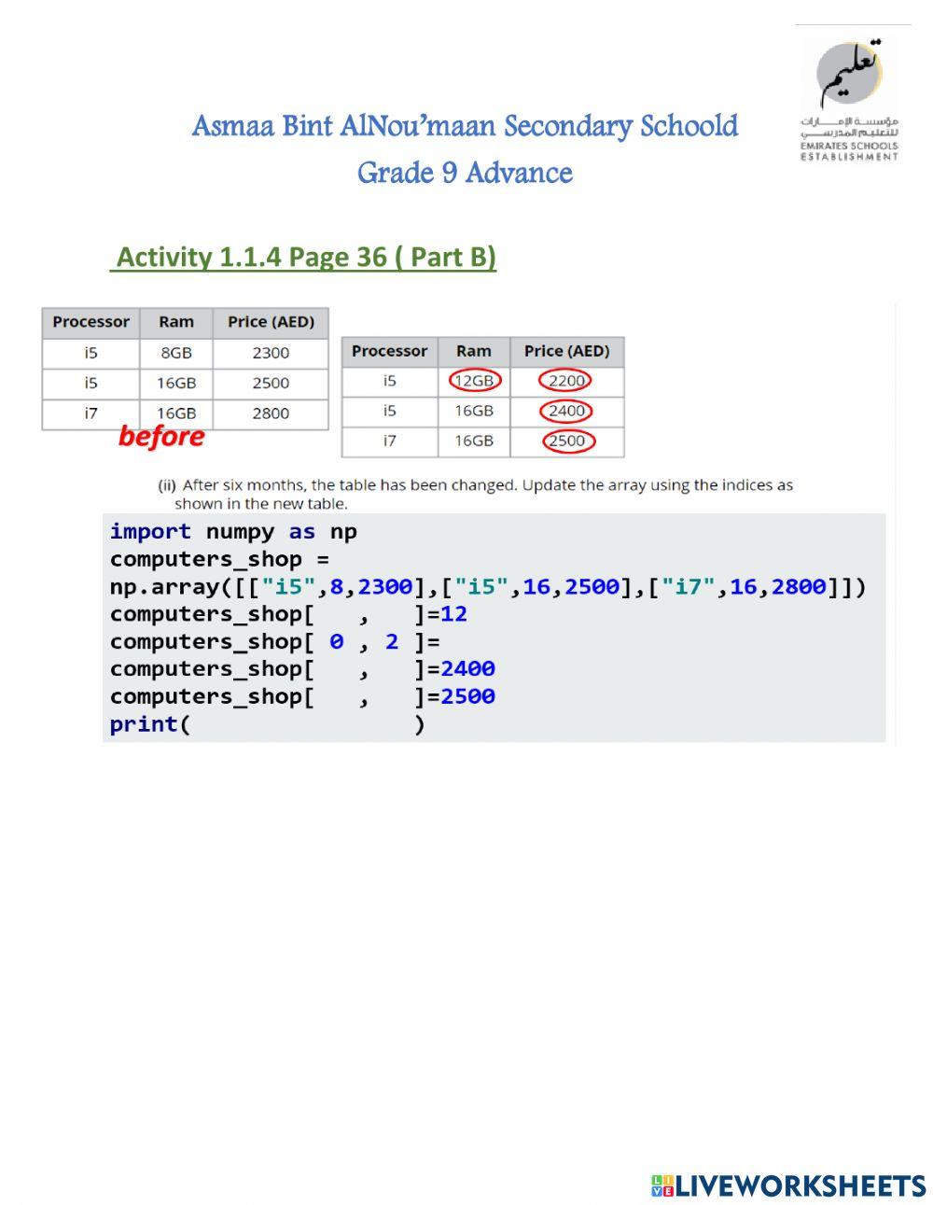Click 'Price (AED)' header in the before table
This screenshot has height=1205, width=933.
coord(271,322)
